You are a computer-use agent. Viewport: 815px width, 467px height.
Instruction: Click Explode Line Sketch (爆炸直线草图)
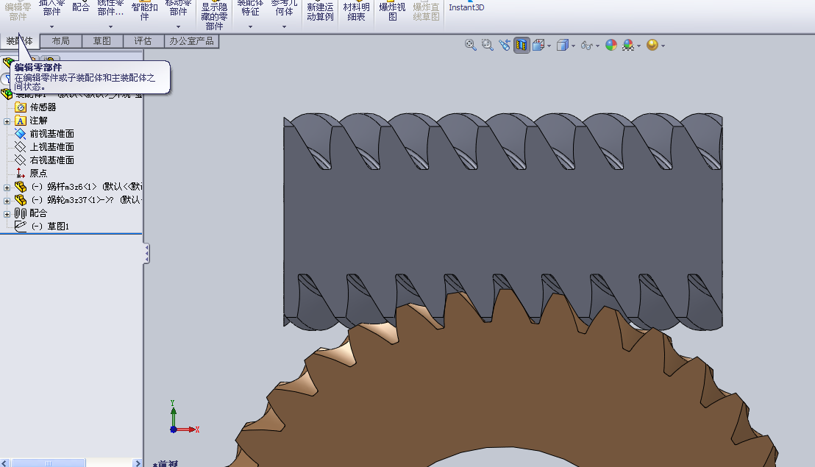pyautogui.click(x=426, y=12)
